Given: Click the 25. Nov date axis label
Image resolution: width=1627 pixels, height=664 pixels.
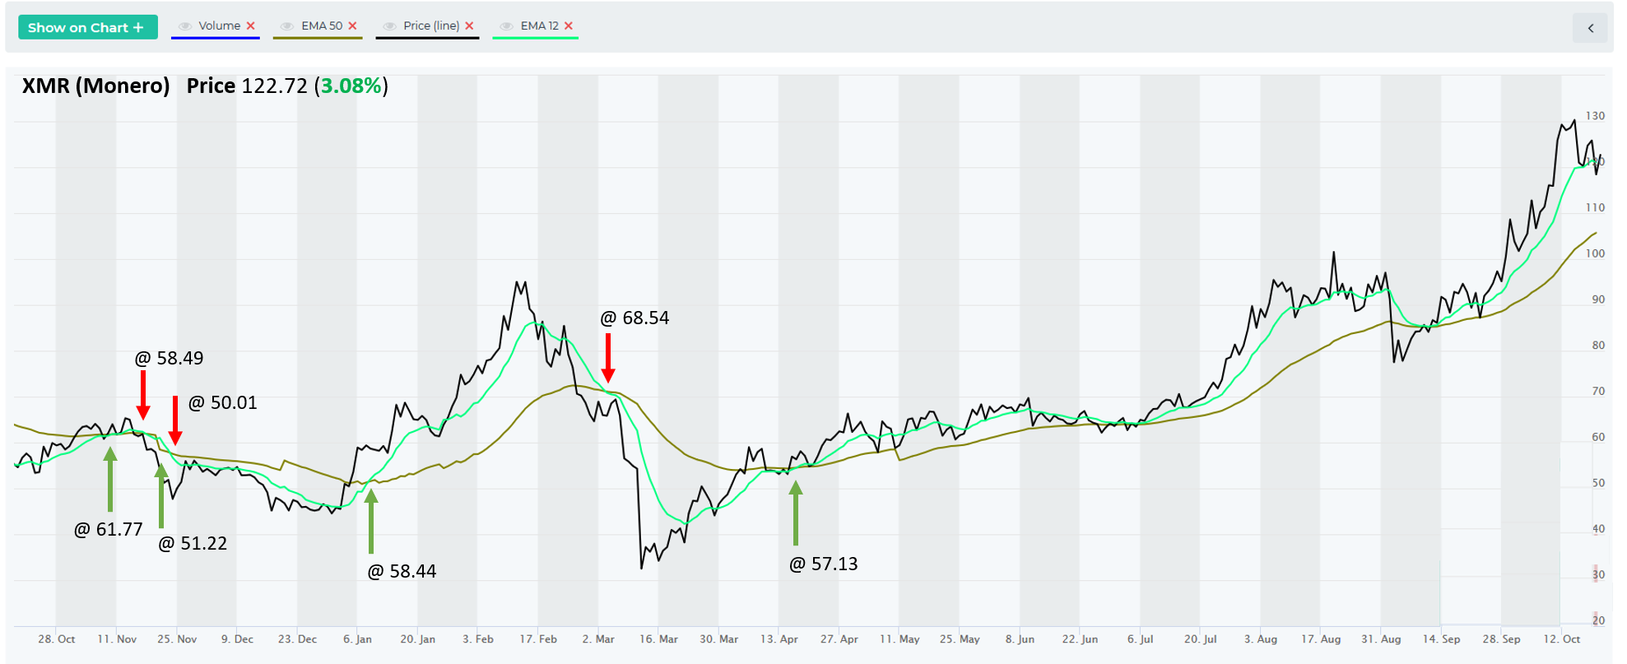Looking at the screenshot, I should tap(177, 639).
